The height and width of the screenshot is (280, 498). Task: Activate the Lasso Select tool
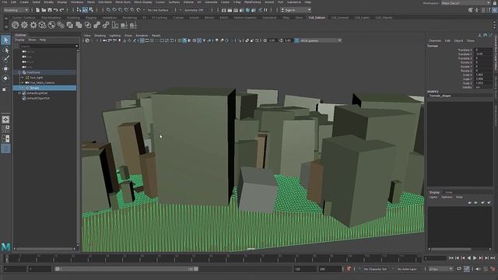click(x=5, y=50)
